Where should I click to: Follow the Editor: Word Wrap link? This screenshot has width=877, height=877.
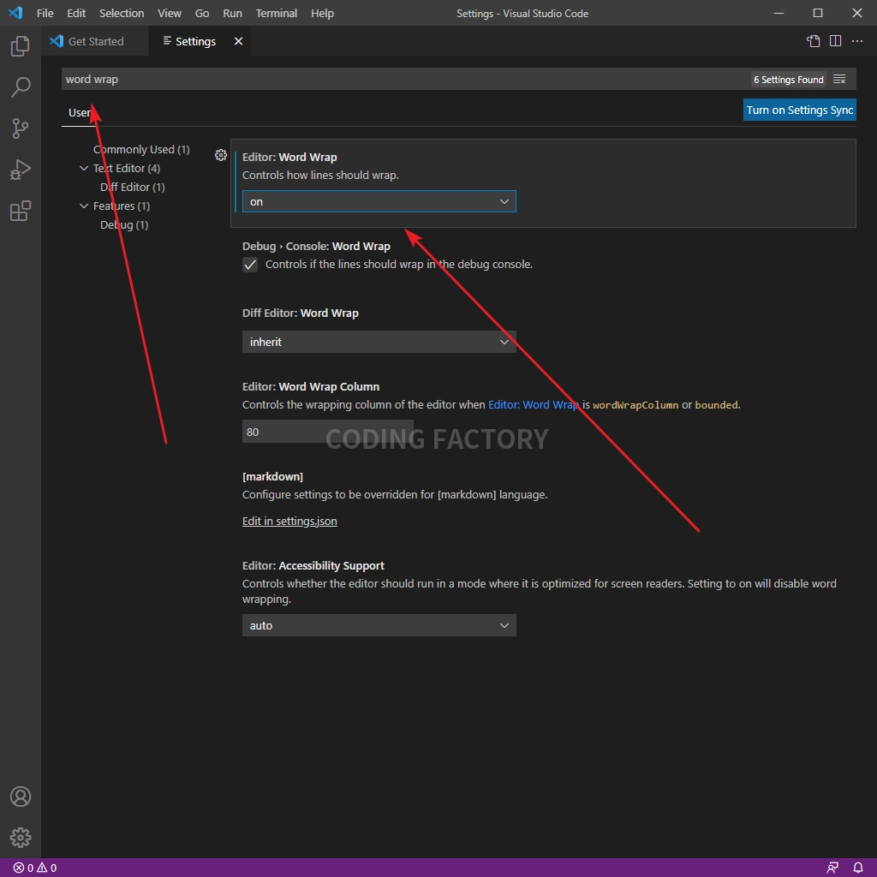pyautogui.click(x=534, y=405)
